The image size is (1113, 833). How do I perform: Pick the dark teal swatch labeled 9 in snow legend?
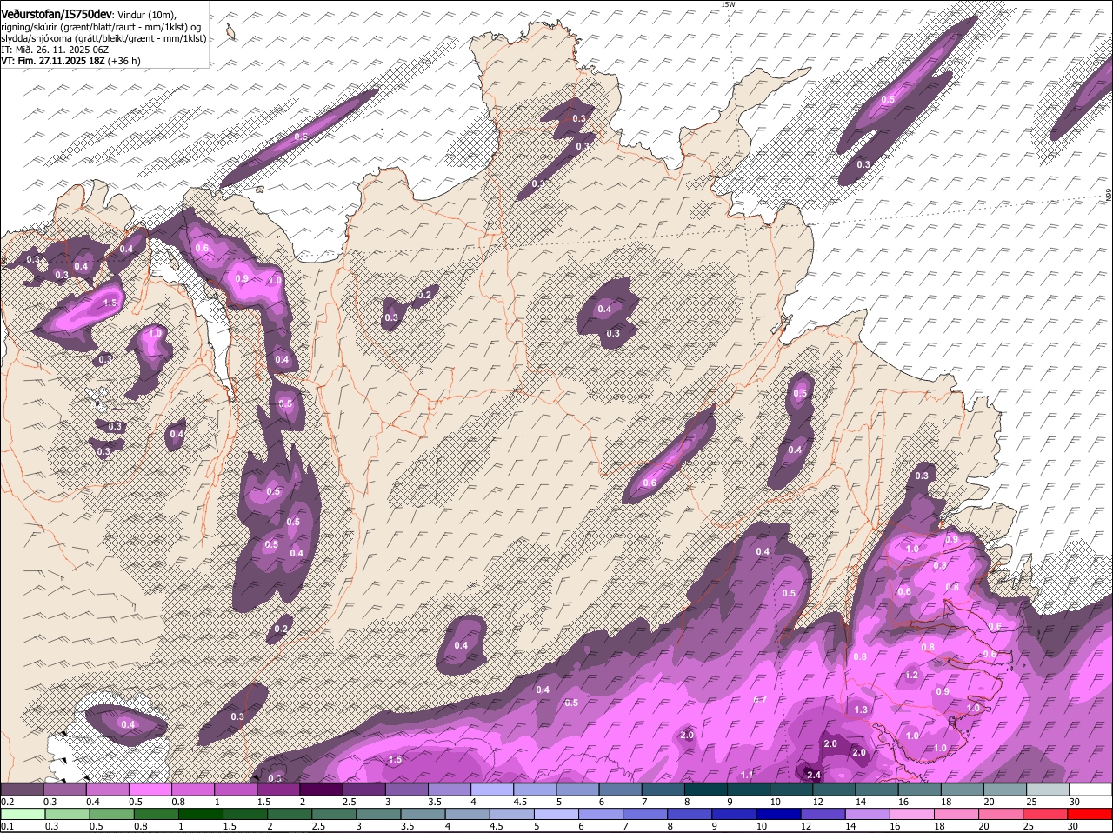tap(749, 790)
